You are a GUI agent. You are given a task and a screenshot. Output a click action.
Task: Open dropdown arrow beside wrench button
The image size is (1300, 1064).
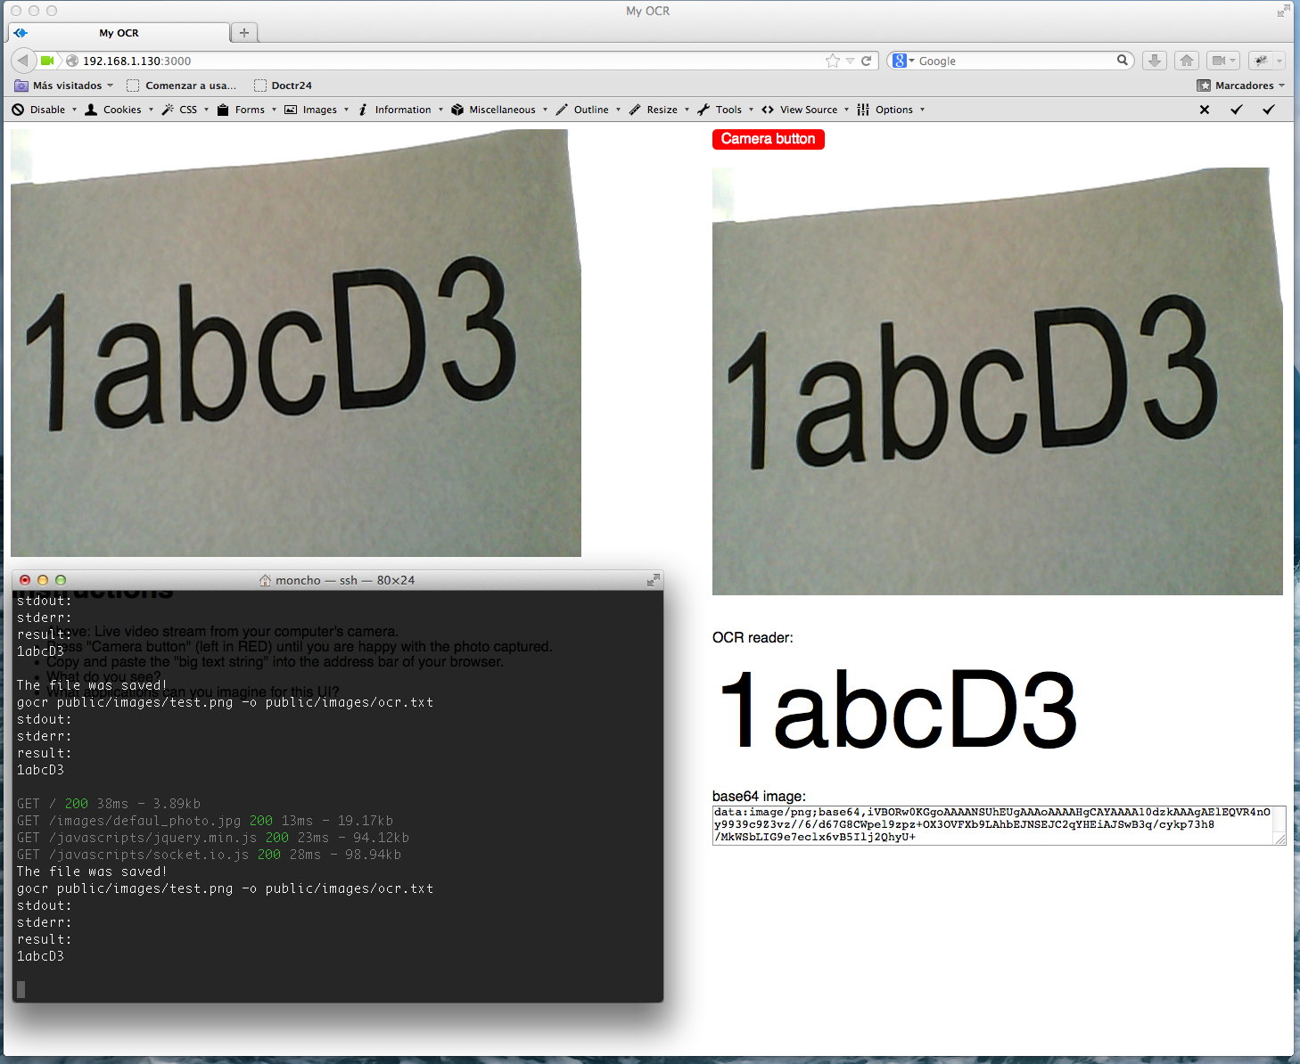1279,61
